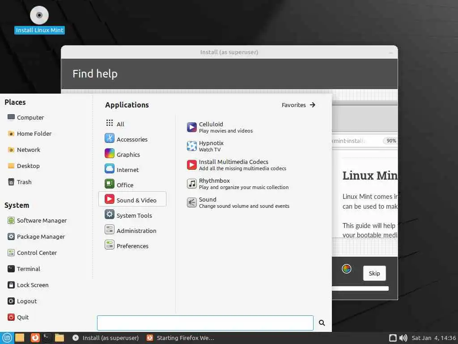Click the installer progress bar

tap(360, 288)
